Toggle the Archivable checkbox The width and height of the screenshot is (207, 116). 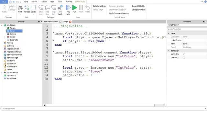pos(184,54)
